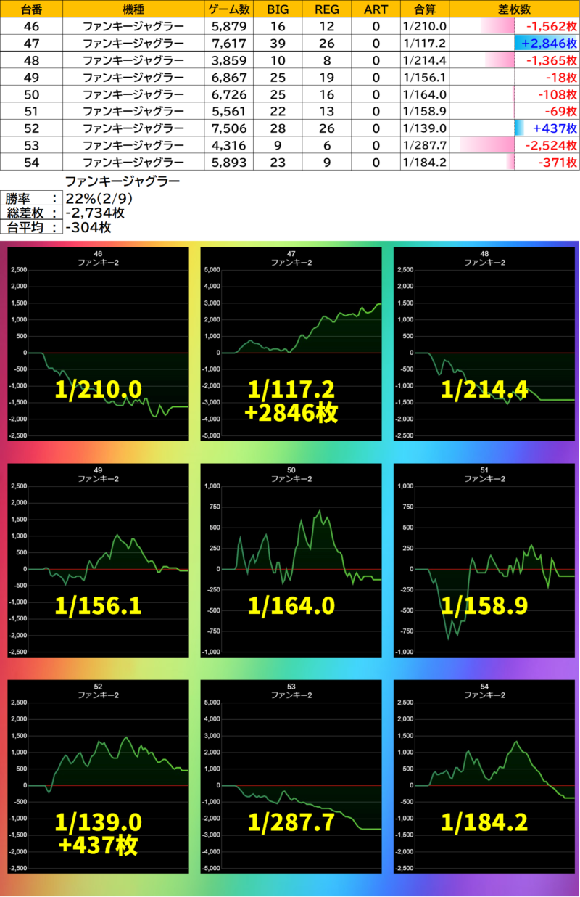Open the slump graph for machine 48

click(x=484, y=344)
